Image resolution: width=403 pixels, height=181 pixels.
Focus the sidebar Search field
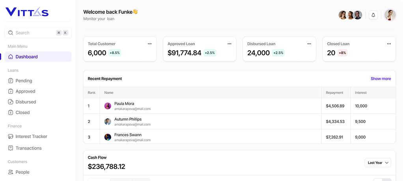[x=35, y=33]
